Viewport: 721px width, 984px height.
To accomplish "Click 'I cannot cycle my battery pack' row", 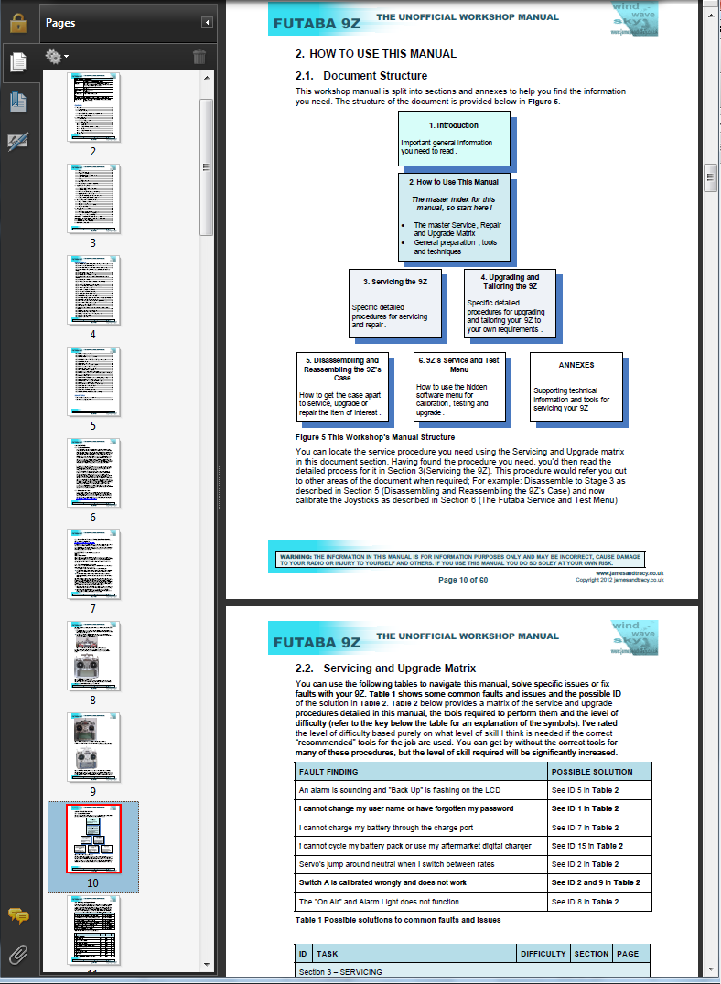I will click(421, 846).
